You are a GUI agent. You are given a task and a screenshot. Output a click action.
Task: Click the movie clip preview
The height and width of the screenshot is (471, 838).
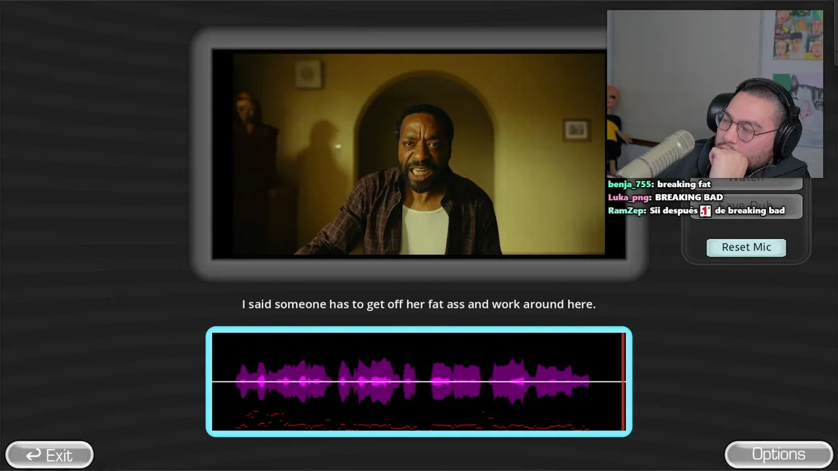click(x=419, y=154)
